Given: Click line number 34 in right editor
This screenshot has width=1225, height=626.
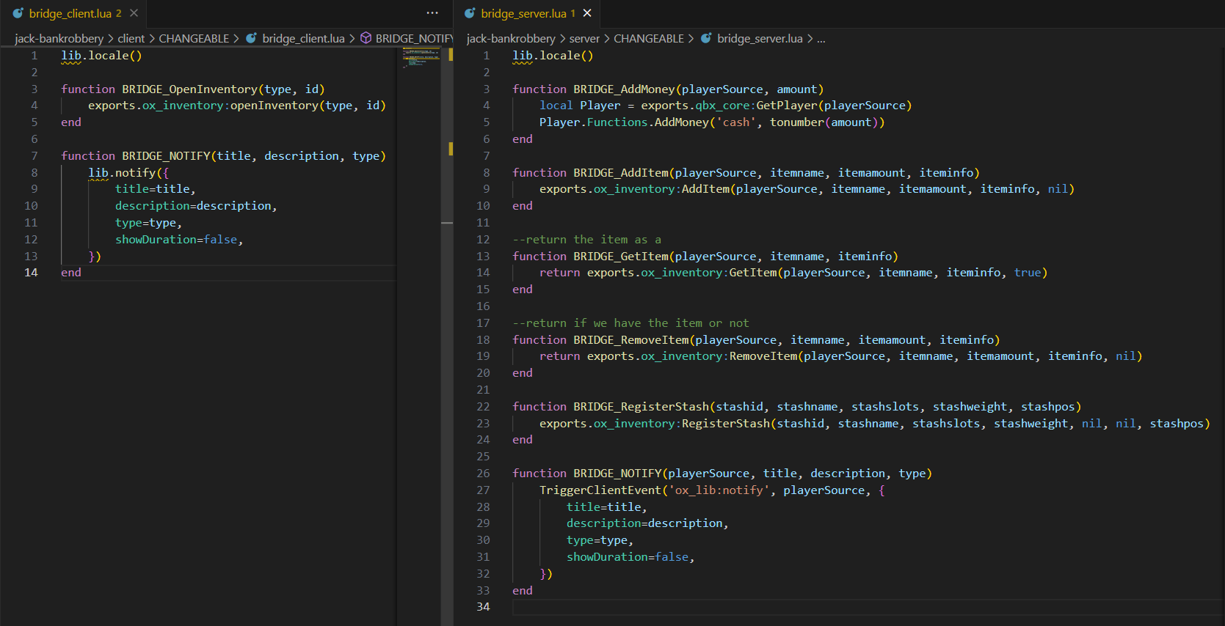Looking at the screenshot, I should tap(483, 606).
